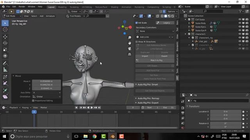Hide Sussa Body in viewport
Screen dimensions: 250x140
pyautogui.click(x=239, y=23)
